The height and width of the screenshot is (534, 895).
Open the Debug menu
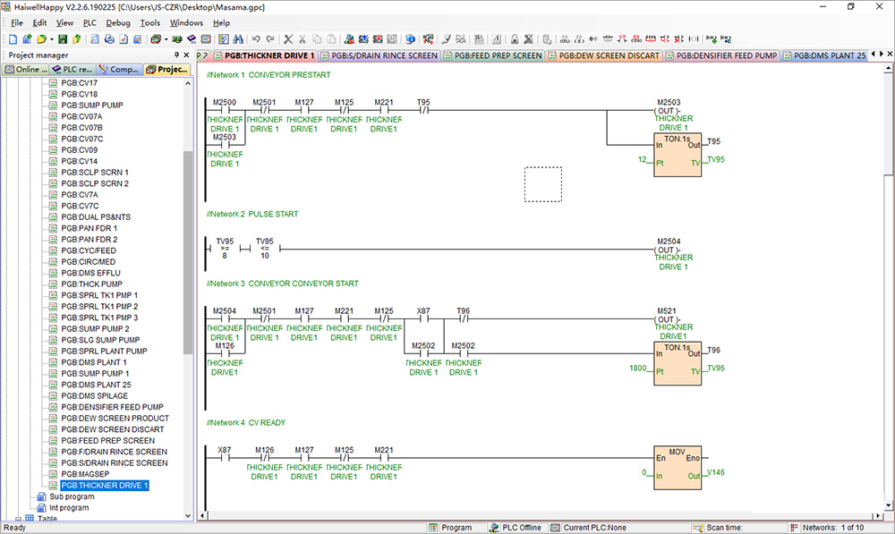click(118, 23)
